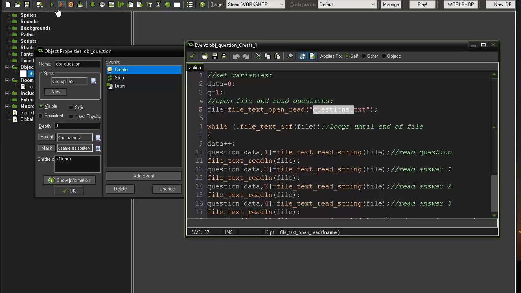Save code to file in the code editor
Image resolution: width=521 pixels, height=293 pixels.
(215, 56)
